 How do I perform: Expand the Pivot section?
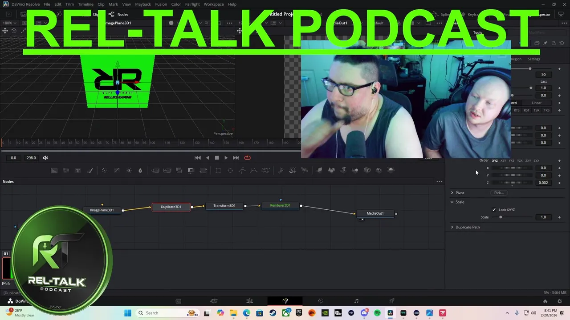[452, 193]
